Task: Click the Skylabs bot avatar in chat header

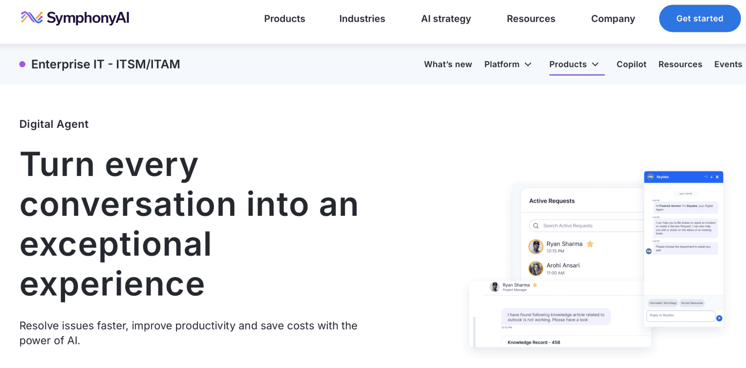Action: coord(651,177)
